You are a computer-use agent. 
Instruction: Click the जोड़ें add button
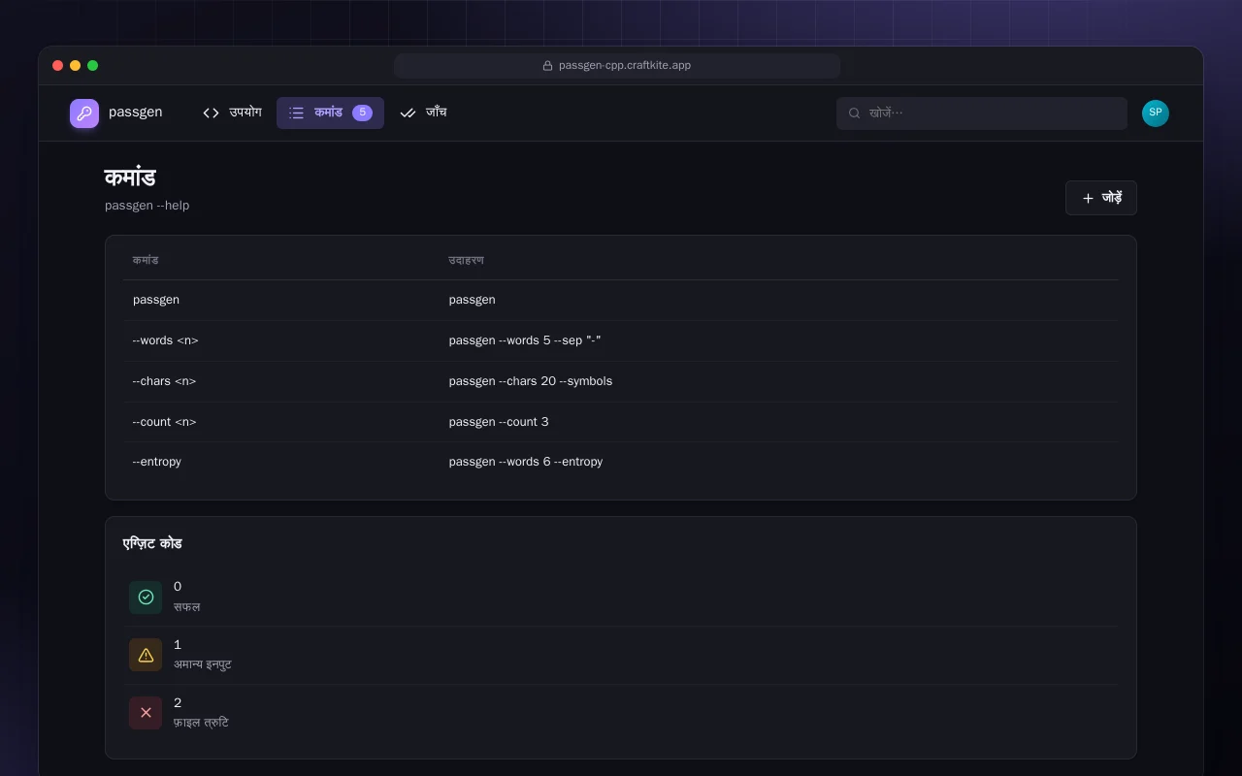tap(1101, 198)
